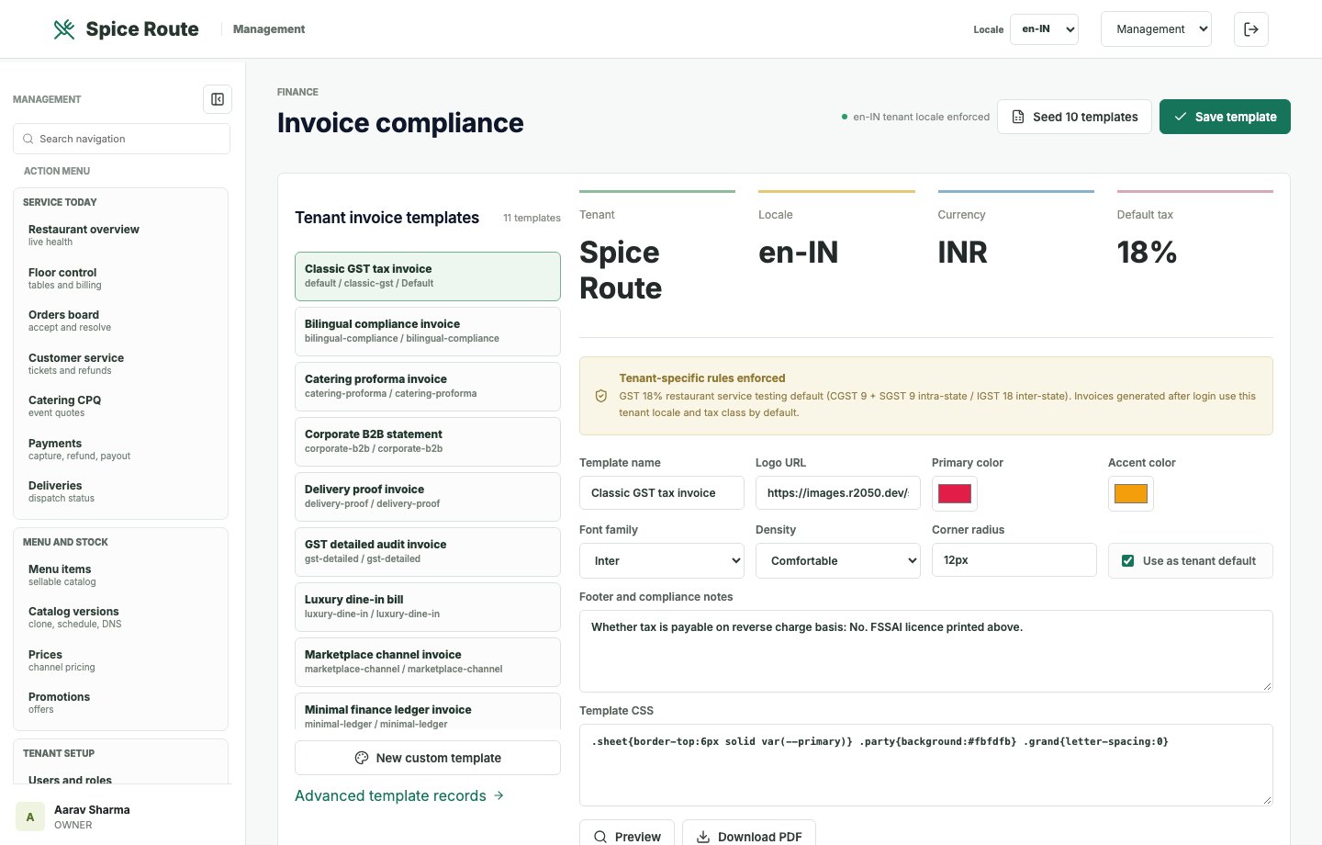
Task: Open Restaurant overview in sidebar
Action: pos(120,235)
